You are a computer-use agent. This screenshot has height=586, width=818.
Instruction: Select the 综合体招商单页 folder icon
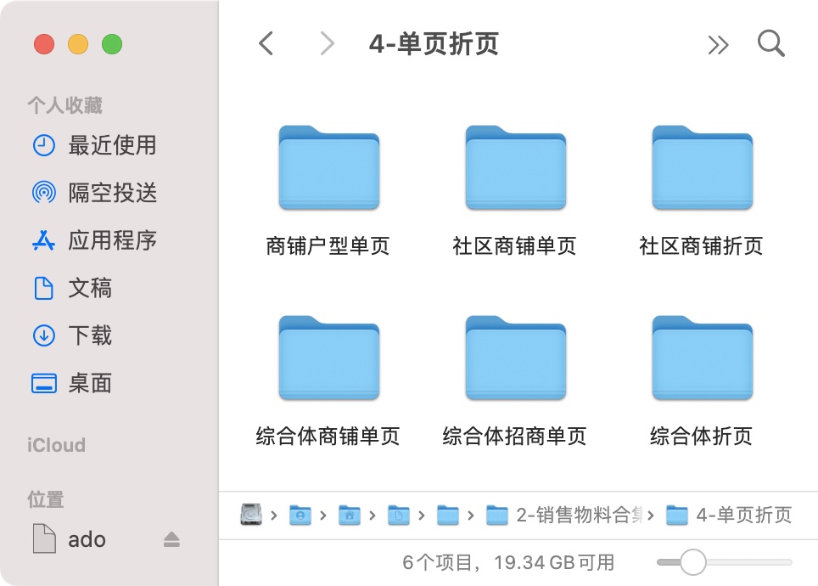[515, 358]
